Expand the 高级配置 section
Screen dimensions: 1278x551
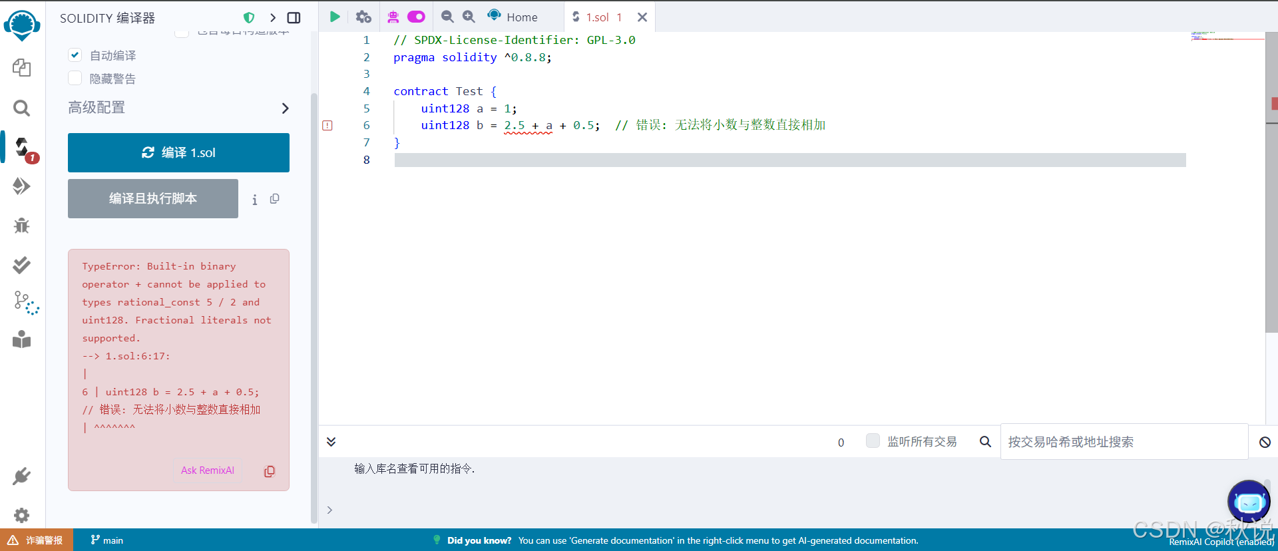click(178, 108)
